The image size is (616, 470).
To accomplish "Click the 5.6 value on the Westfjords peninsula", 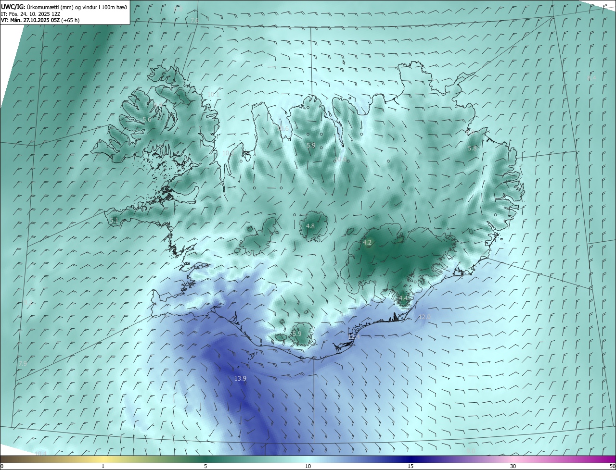I will 147,119.
